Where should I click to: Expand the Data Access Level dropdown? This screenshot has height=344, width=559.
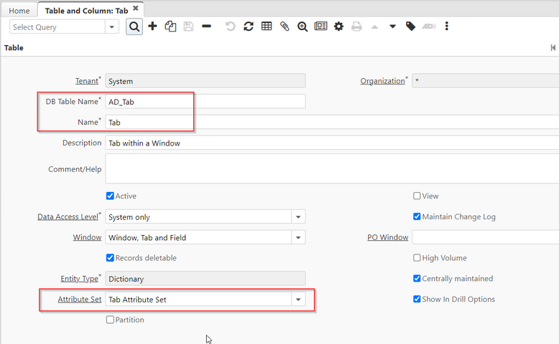298,216
